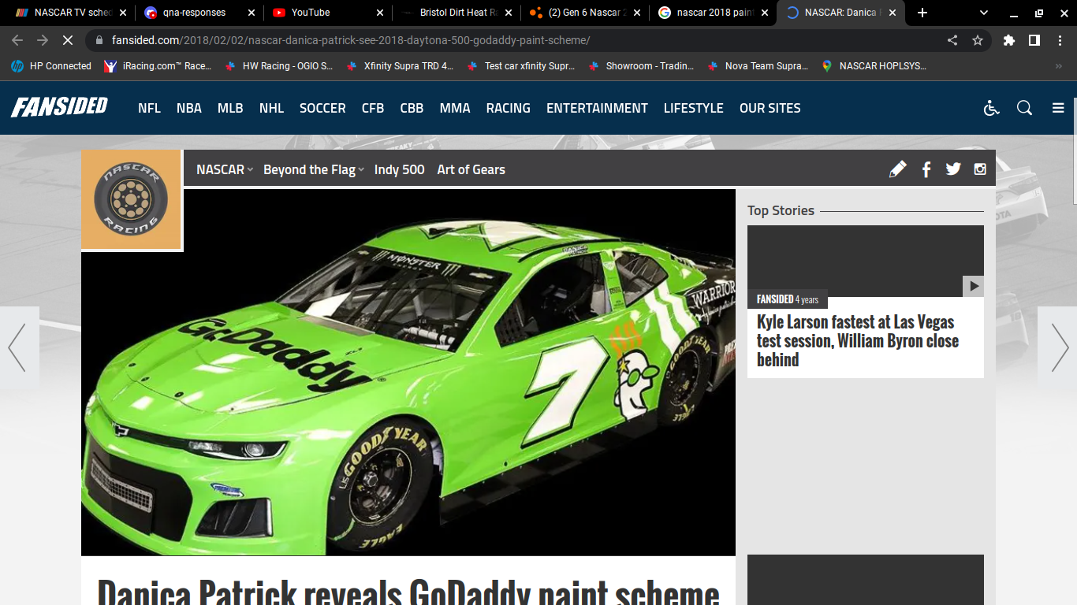Select SOCCER in the top navigation

click(x=322, y=108)
